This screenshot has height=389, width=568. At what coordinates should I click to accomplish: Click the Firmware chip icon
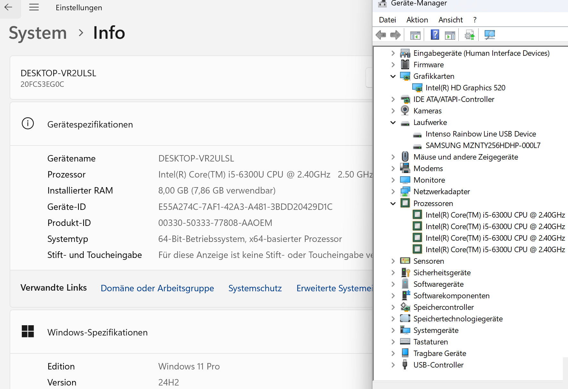pos(405,65)
